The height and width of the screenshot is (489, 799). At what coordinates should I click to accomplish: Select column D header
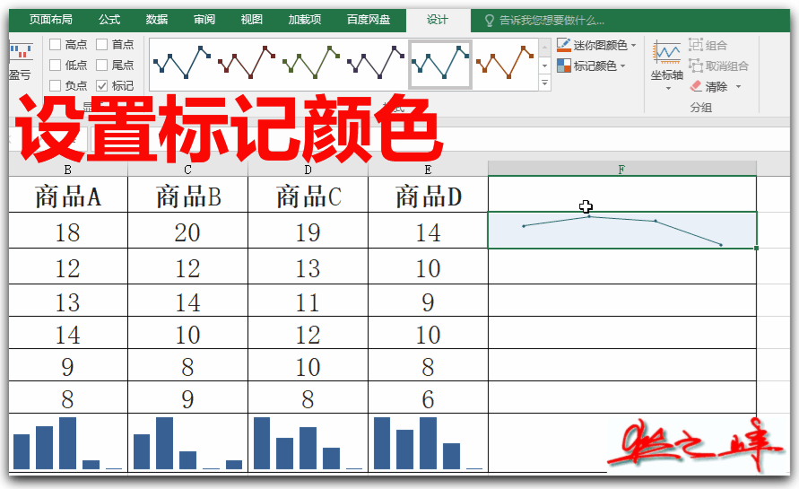click(308, 170)
